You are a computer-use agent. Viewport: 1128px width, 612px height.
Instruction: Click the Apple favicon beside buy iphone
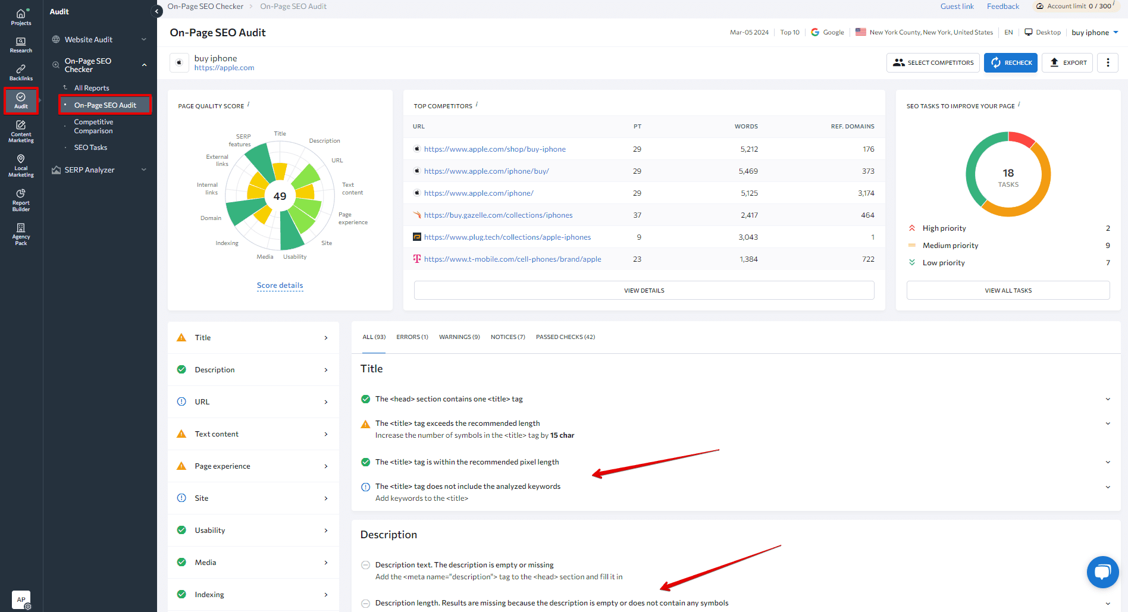click(179, 62)
